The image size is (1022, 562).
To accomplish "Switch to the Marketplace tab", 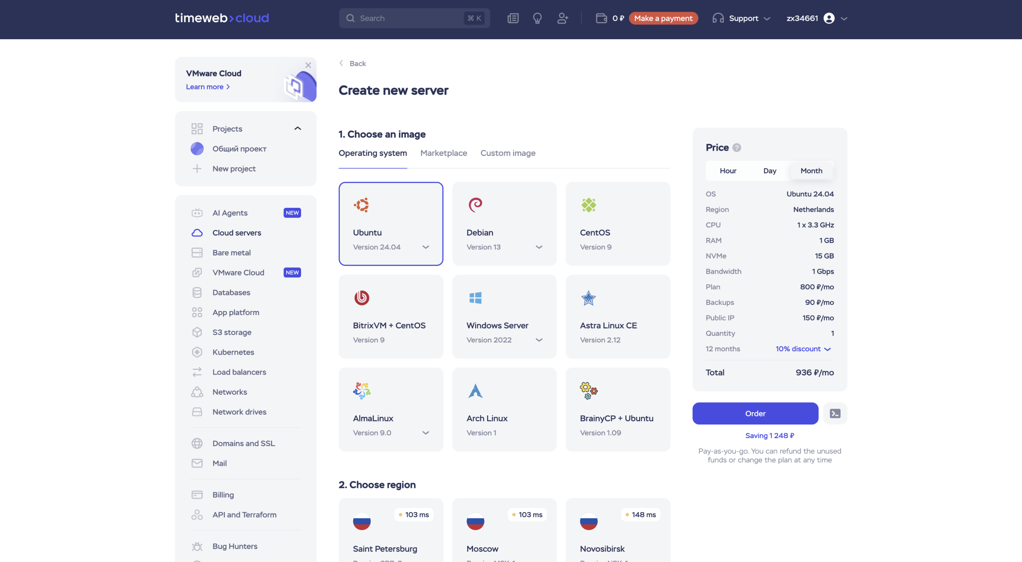I will point(444,153).
